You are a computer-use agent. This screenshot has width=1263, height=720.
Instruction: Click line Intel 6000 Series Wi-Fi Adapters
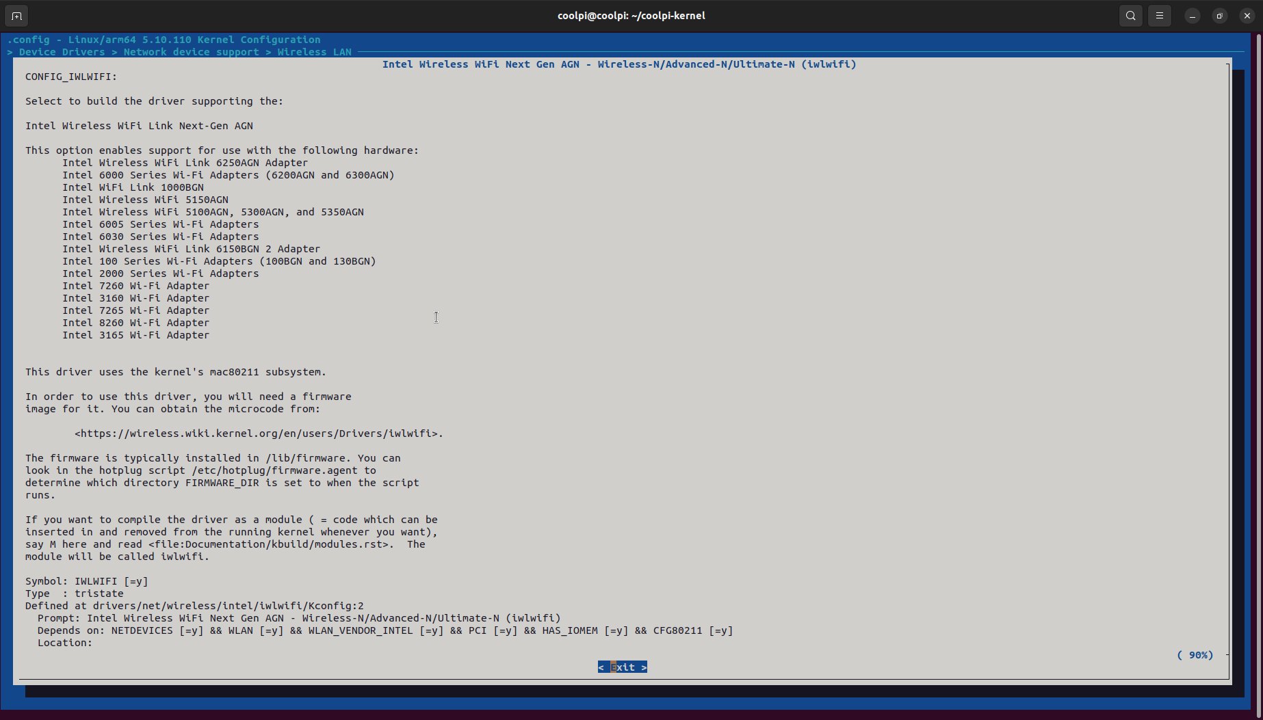pos(229,175)
